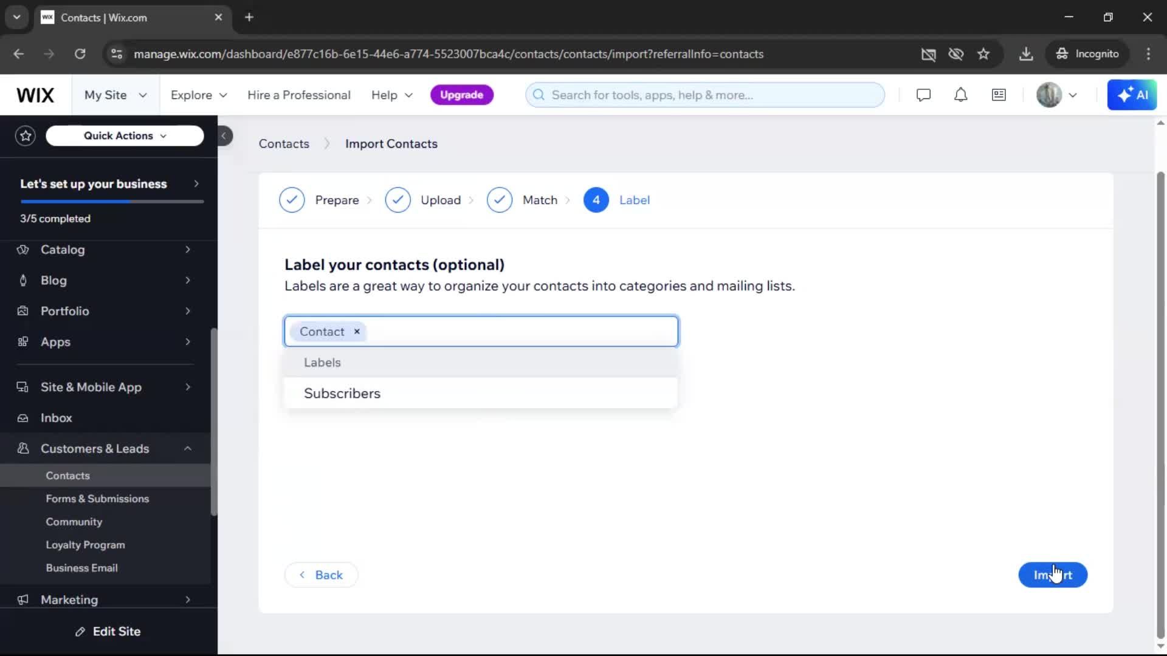Expand Let's set up your business

(109, 183)
